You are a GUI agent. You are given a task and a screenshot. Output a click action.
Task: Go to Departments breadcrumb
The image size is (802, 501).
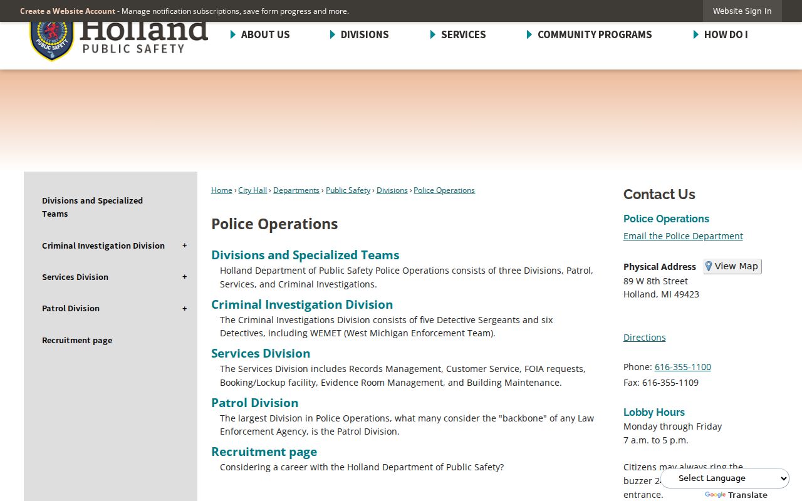tap(296, 190)
